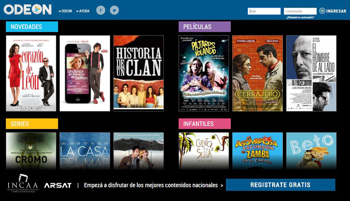Click 'Empezá a disfrutar de los mejores contenidos' text
The image size is (350, 201).
(151, 185)
